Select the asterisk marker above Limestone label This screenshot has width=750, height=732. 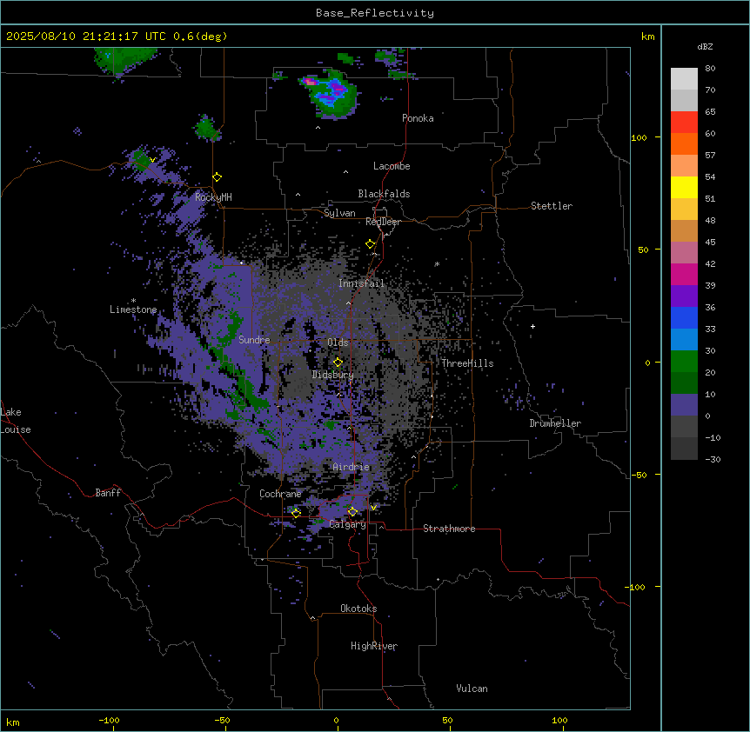coord(133,301)
